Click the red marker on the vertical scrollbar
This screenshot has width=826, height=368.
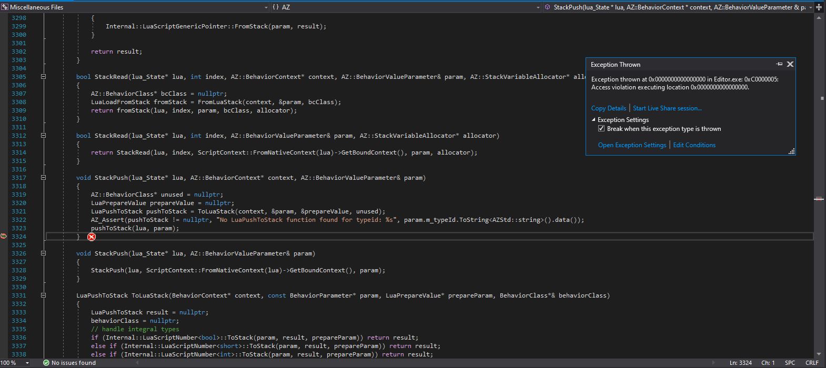[819, 199]
